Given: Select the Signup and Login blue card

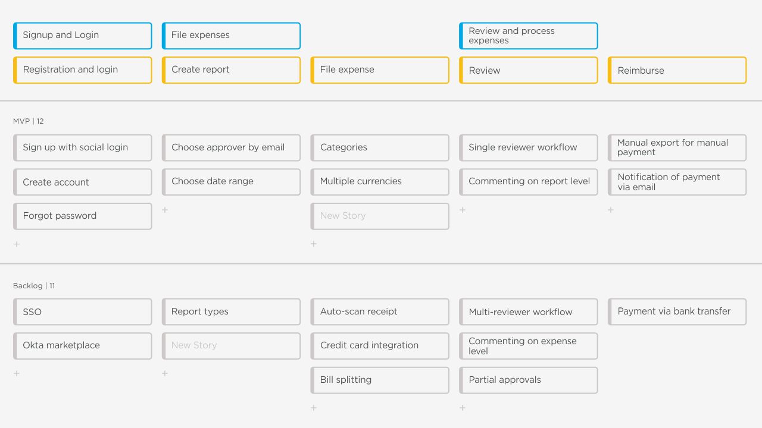Looking at the screenshot, I should click(x=82, y=36).
